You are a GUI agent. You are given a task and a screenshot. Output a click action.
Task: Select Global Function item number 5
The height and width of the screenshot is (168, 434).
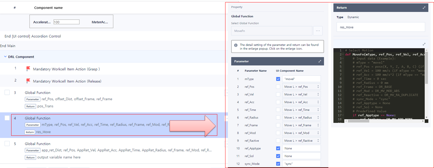37,144
